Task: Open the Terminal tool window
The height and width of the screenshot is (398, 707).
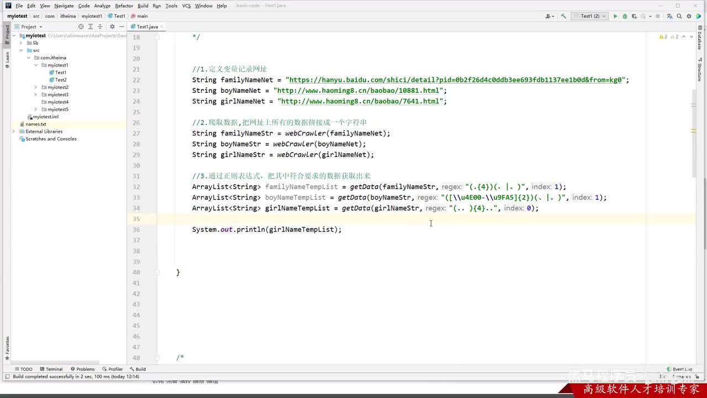Action: (x=51, y=369)
